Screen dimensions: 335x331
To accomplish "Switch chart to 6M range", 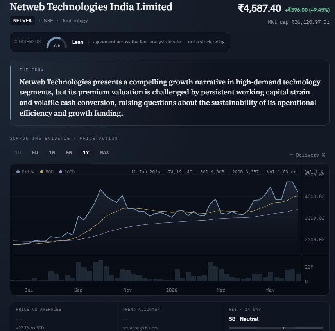I will coord(69,153).
